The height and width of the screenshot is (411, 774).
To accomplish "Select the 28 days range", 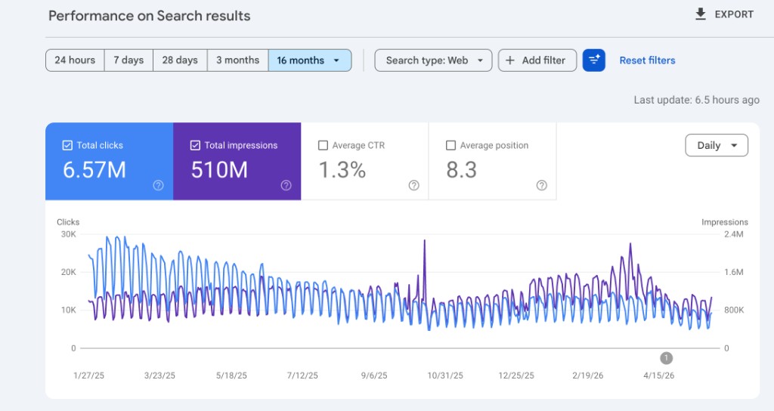I will tap(180, 60).
